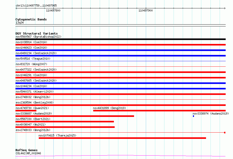Click the left arrow at ruler start
233x159 pixels.
pyautogui.click(x=16, y=8)
